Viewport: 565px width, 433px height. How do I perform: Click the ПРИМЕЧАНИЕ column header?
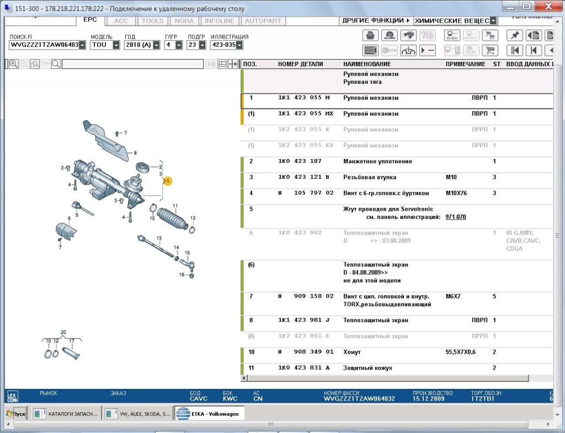pos(466,64)
